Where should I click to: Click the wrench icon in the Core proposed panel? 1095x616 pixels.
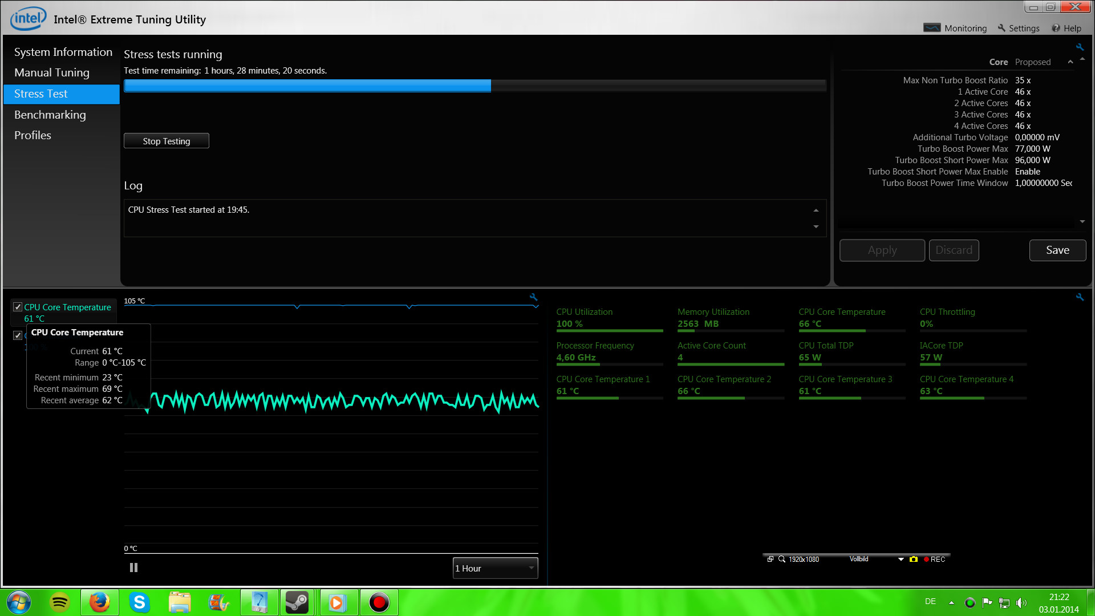1080,47
